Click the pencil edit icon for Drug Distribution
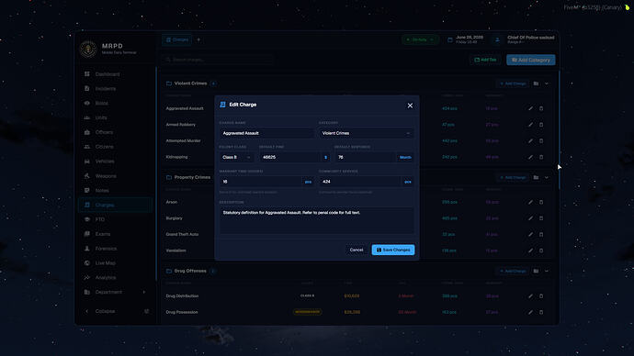 (530, 295)
